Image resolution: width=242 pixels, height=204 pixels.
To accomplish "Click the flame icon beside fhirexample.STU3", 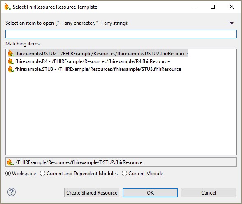I will tap(11, 69).
